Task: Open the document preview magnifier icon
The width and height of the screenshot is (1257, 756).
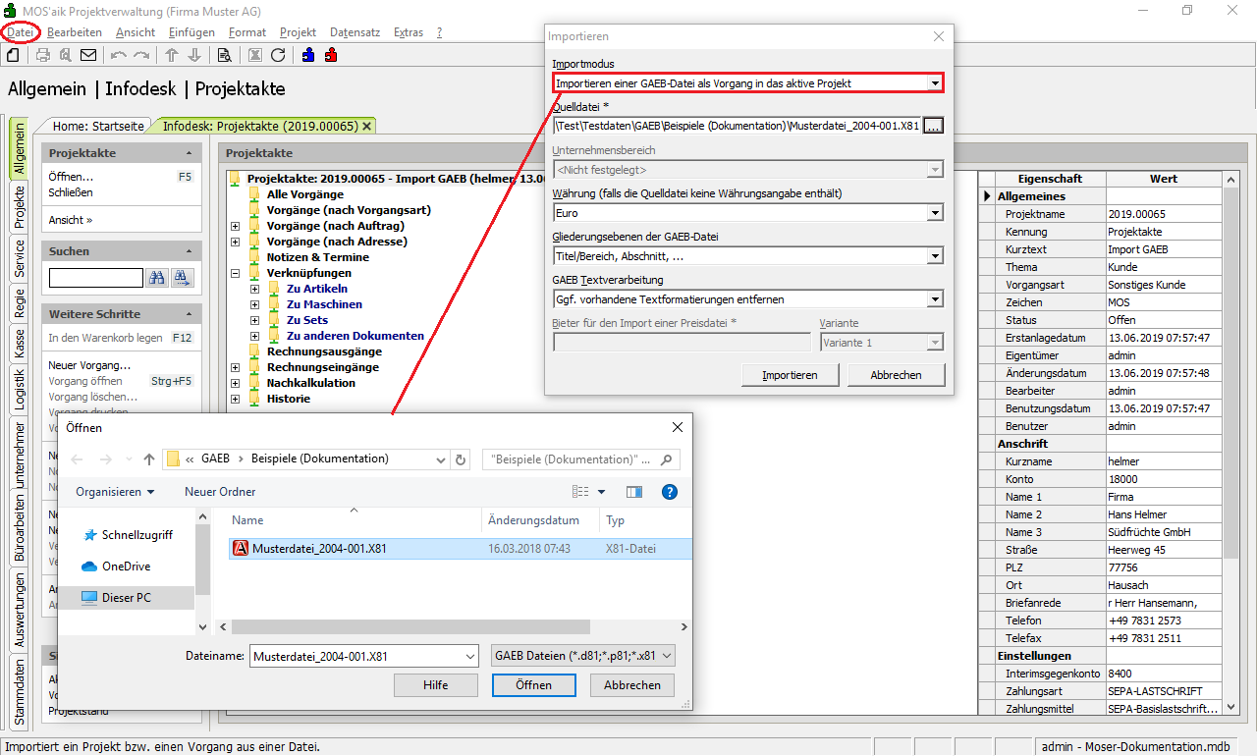Action: (224, 55)
